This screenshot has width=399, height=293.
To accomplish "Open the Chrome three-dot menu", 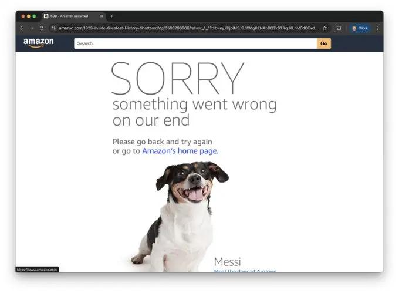I will [377, 28].
